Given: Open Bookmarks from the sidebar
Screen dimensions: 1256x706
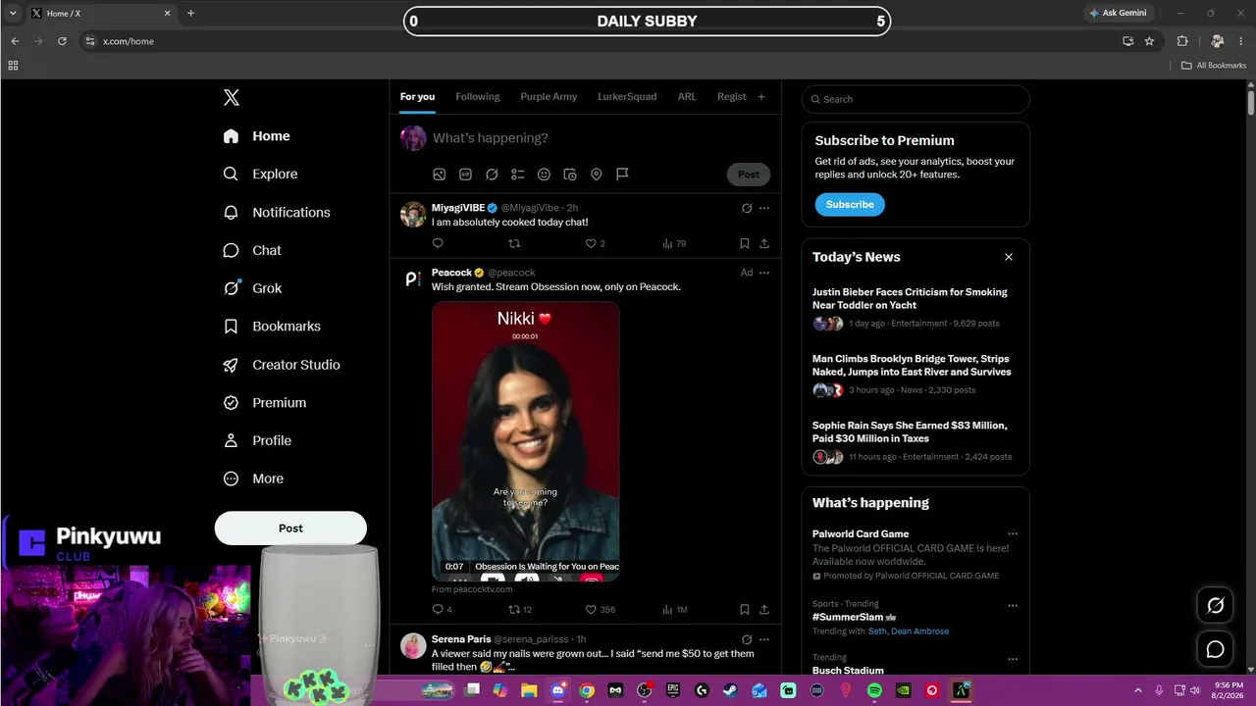Looking at the screenshot, I should [272, 327].
